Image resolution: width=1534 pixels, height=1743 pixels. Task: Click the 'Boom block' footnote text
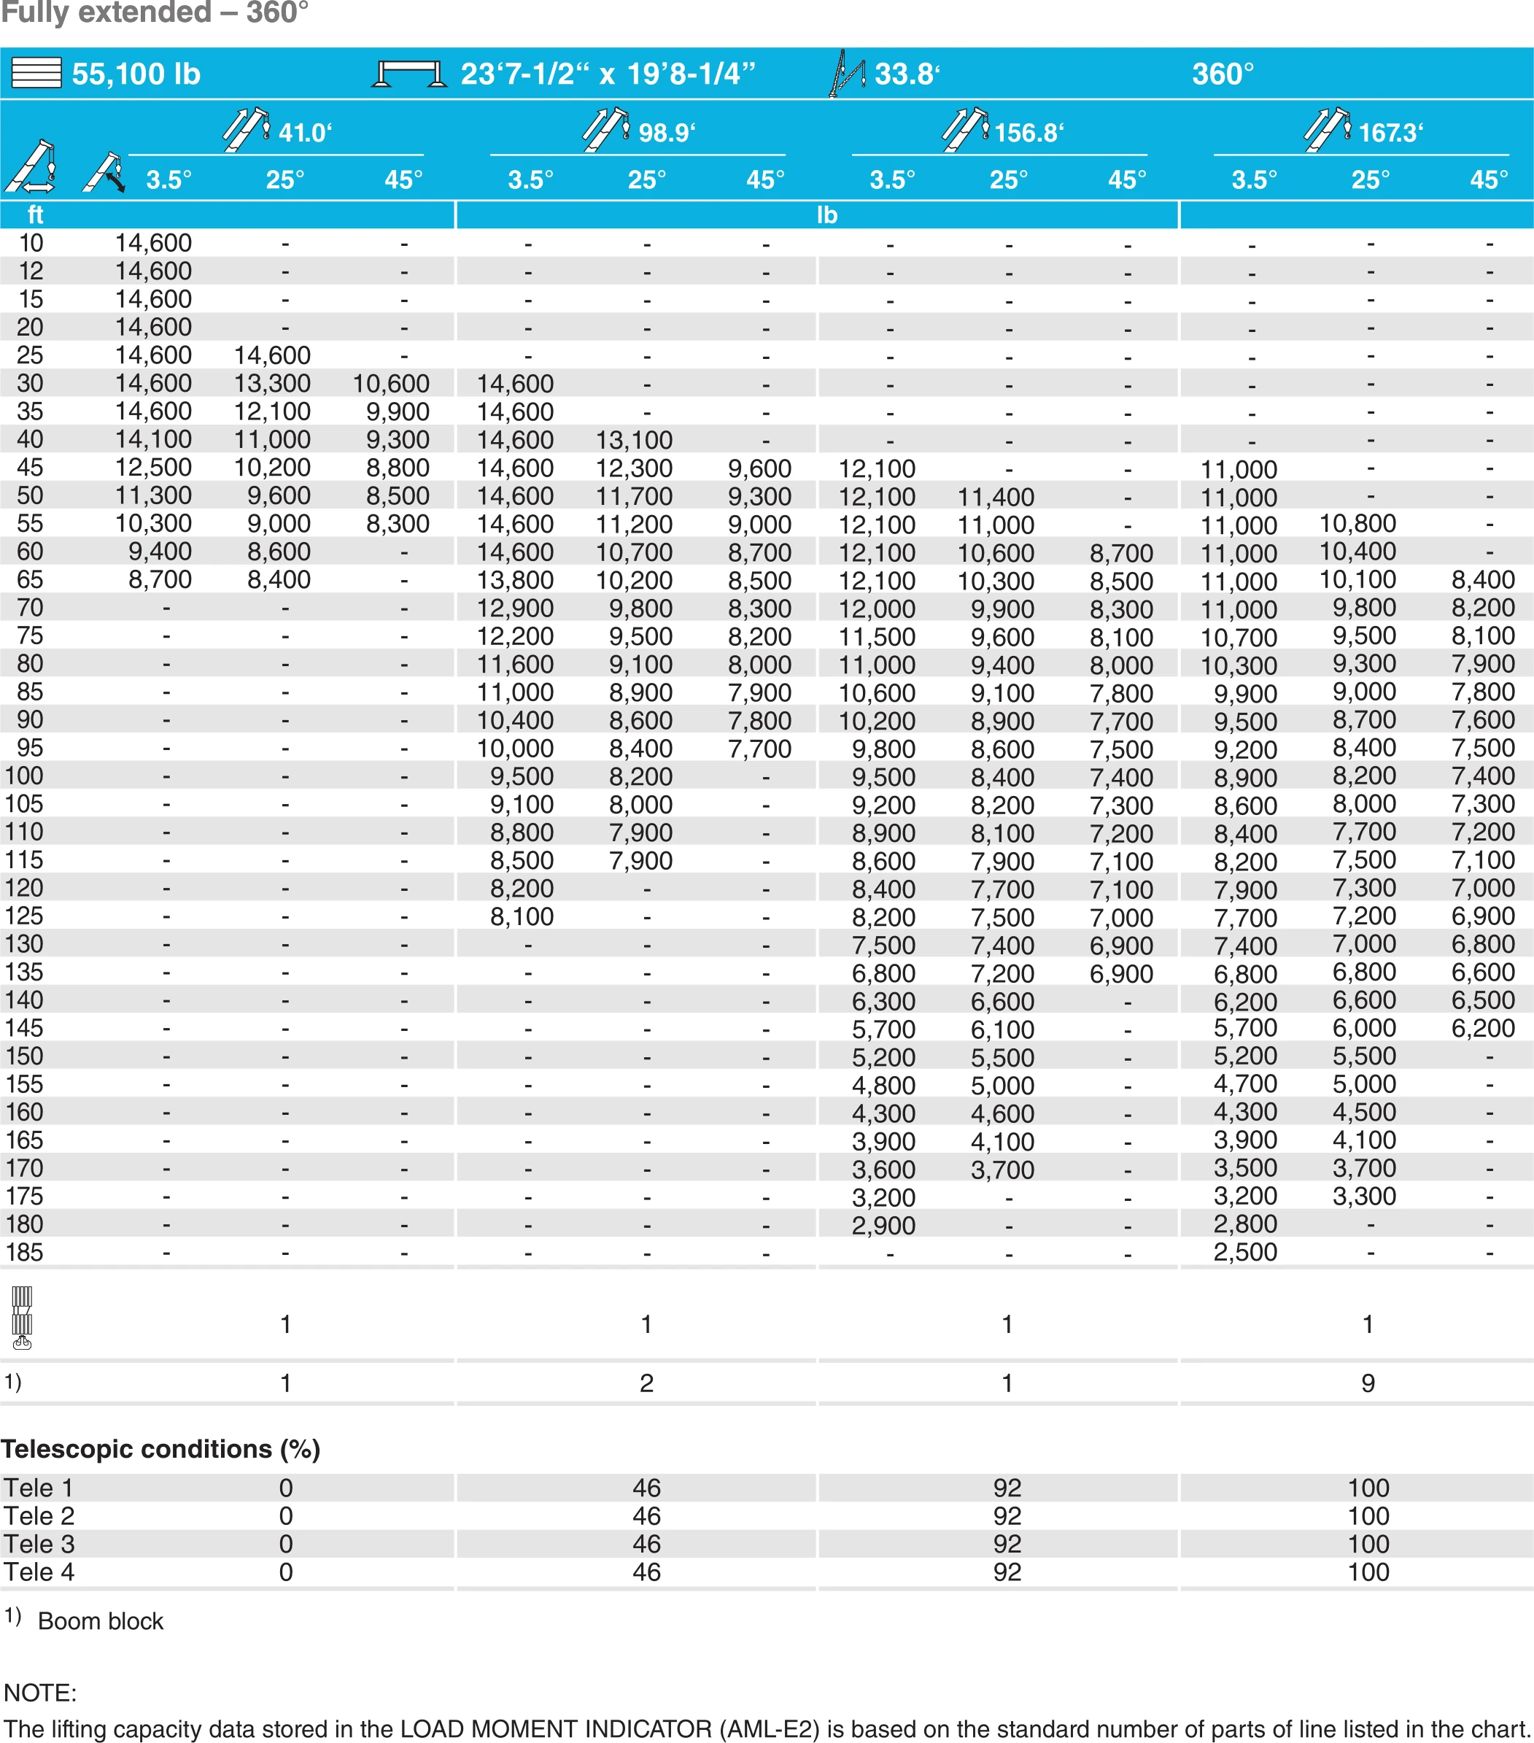tap(101, 1621)
